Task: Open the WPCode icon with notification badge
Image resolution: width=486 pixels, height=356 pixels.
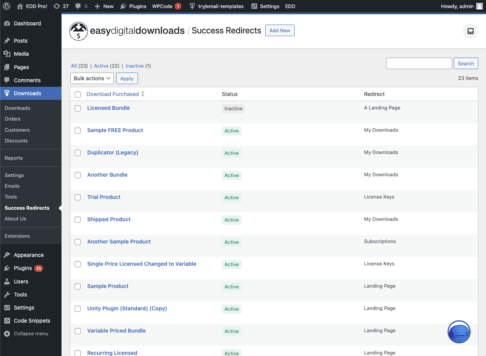Action: tap(166, 6)
